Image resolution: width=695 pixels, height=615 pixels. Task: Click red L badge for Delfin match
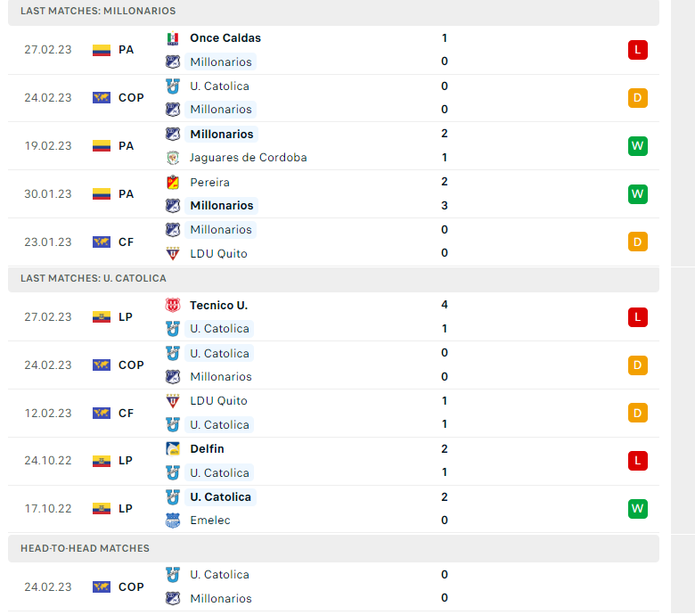coord(637,460)
